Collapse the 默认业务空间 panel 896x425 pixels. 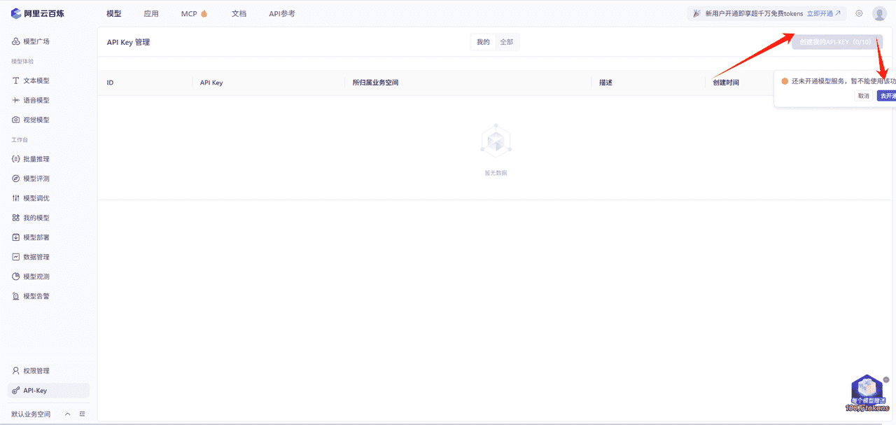coord(67,413)
